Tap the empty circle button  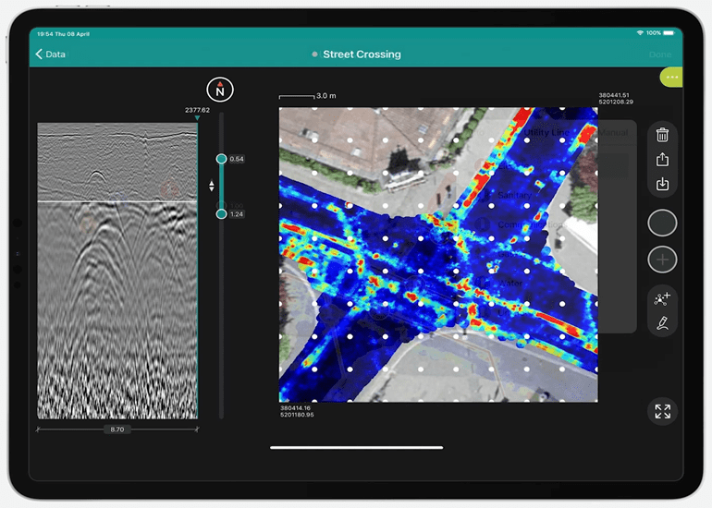pos(662,223)
